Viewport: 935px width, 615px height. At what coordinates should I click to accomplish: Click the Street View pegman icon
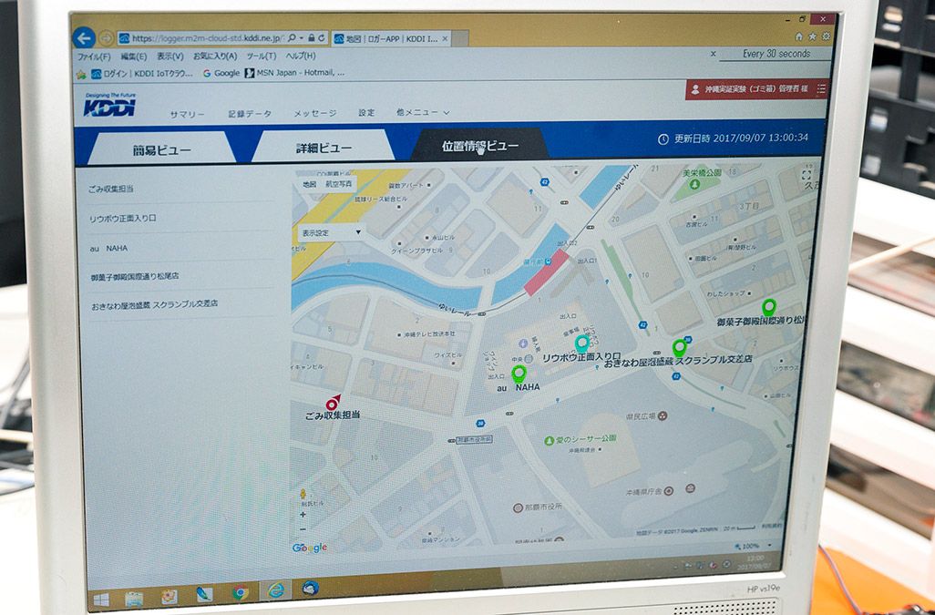303,494
